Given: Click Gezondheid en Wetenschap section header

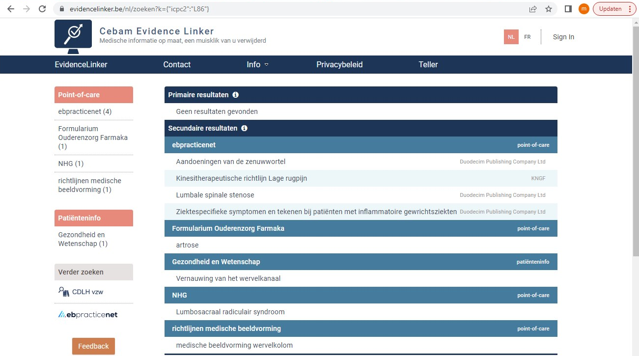Looking at the screenshot, I should [361, 262].
